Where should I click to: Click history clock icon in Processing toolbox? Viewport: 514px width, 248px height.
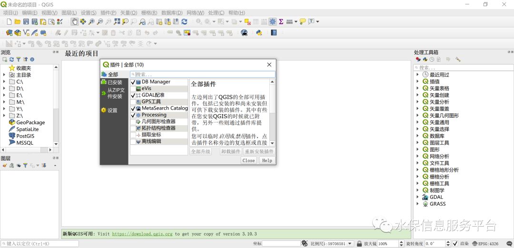(x=432, y=59)
